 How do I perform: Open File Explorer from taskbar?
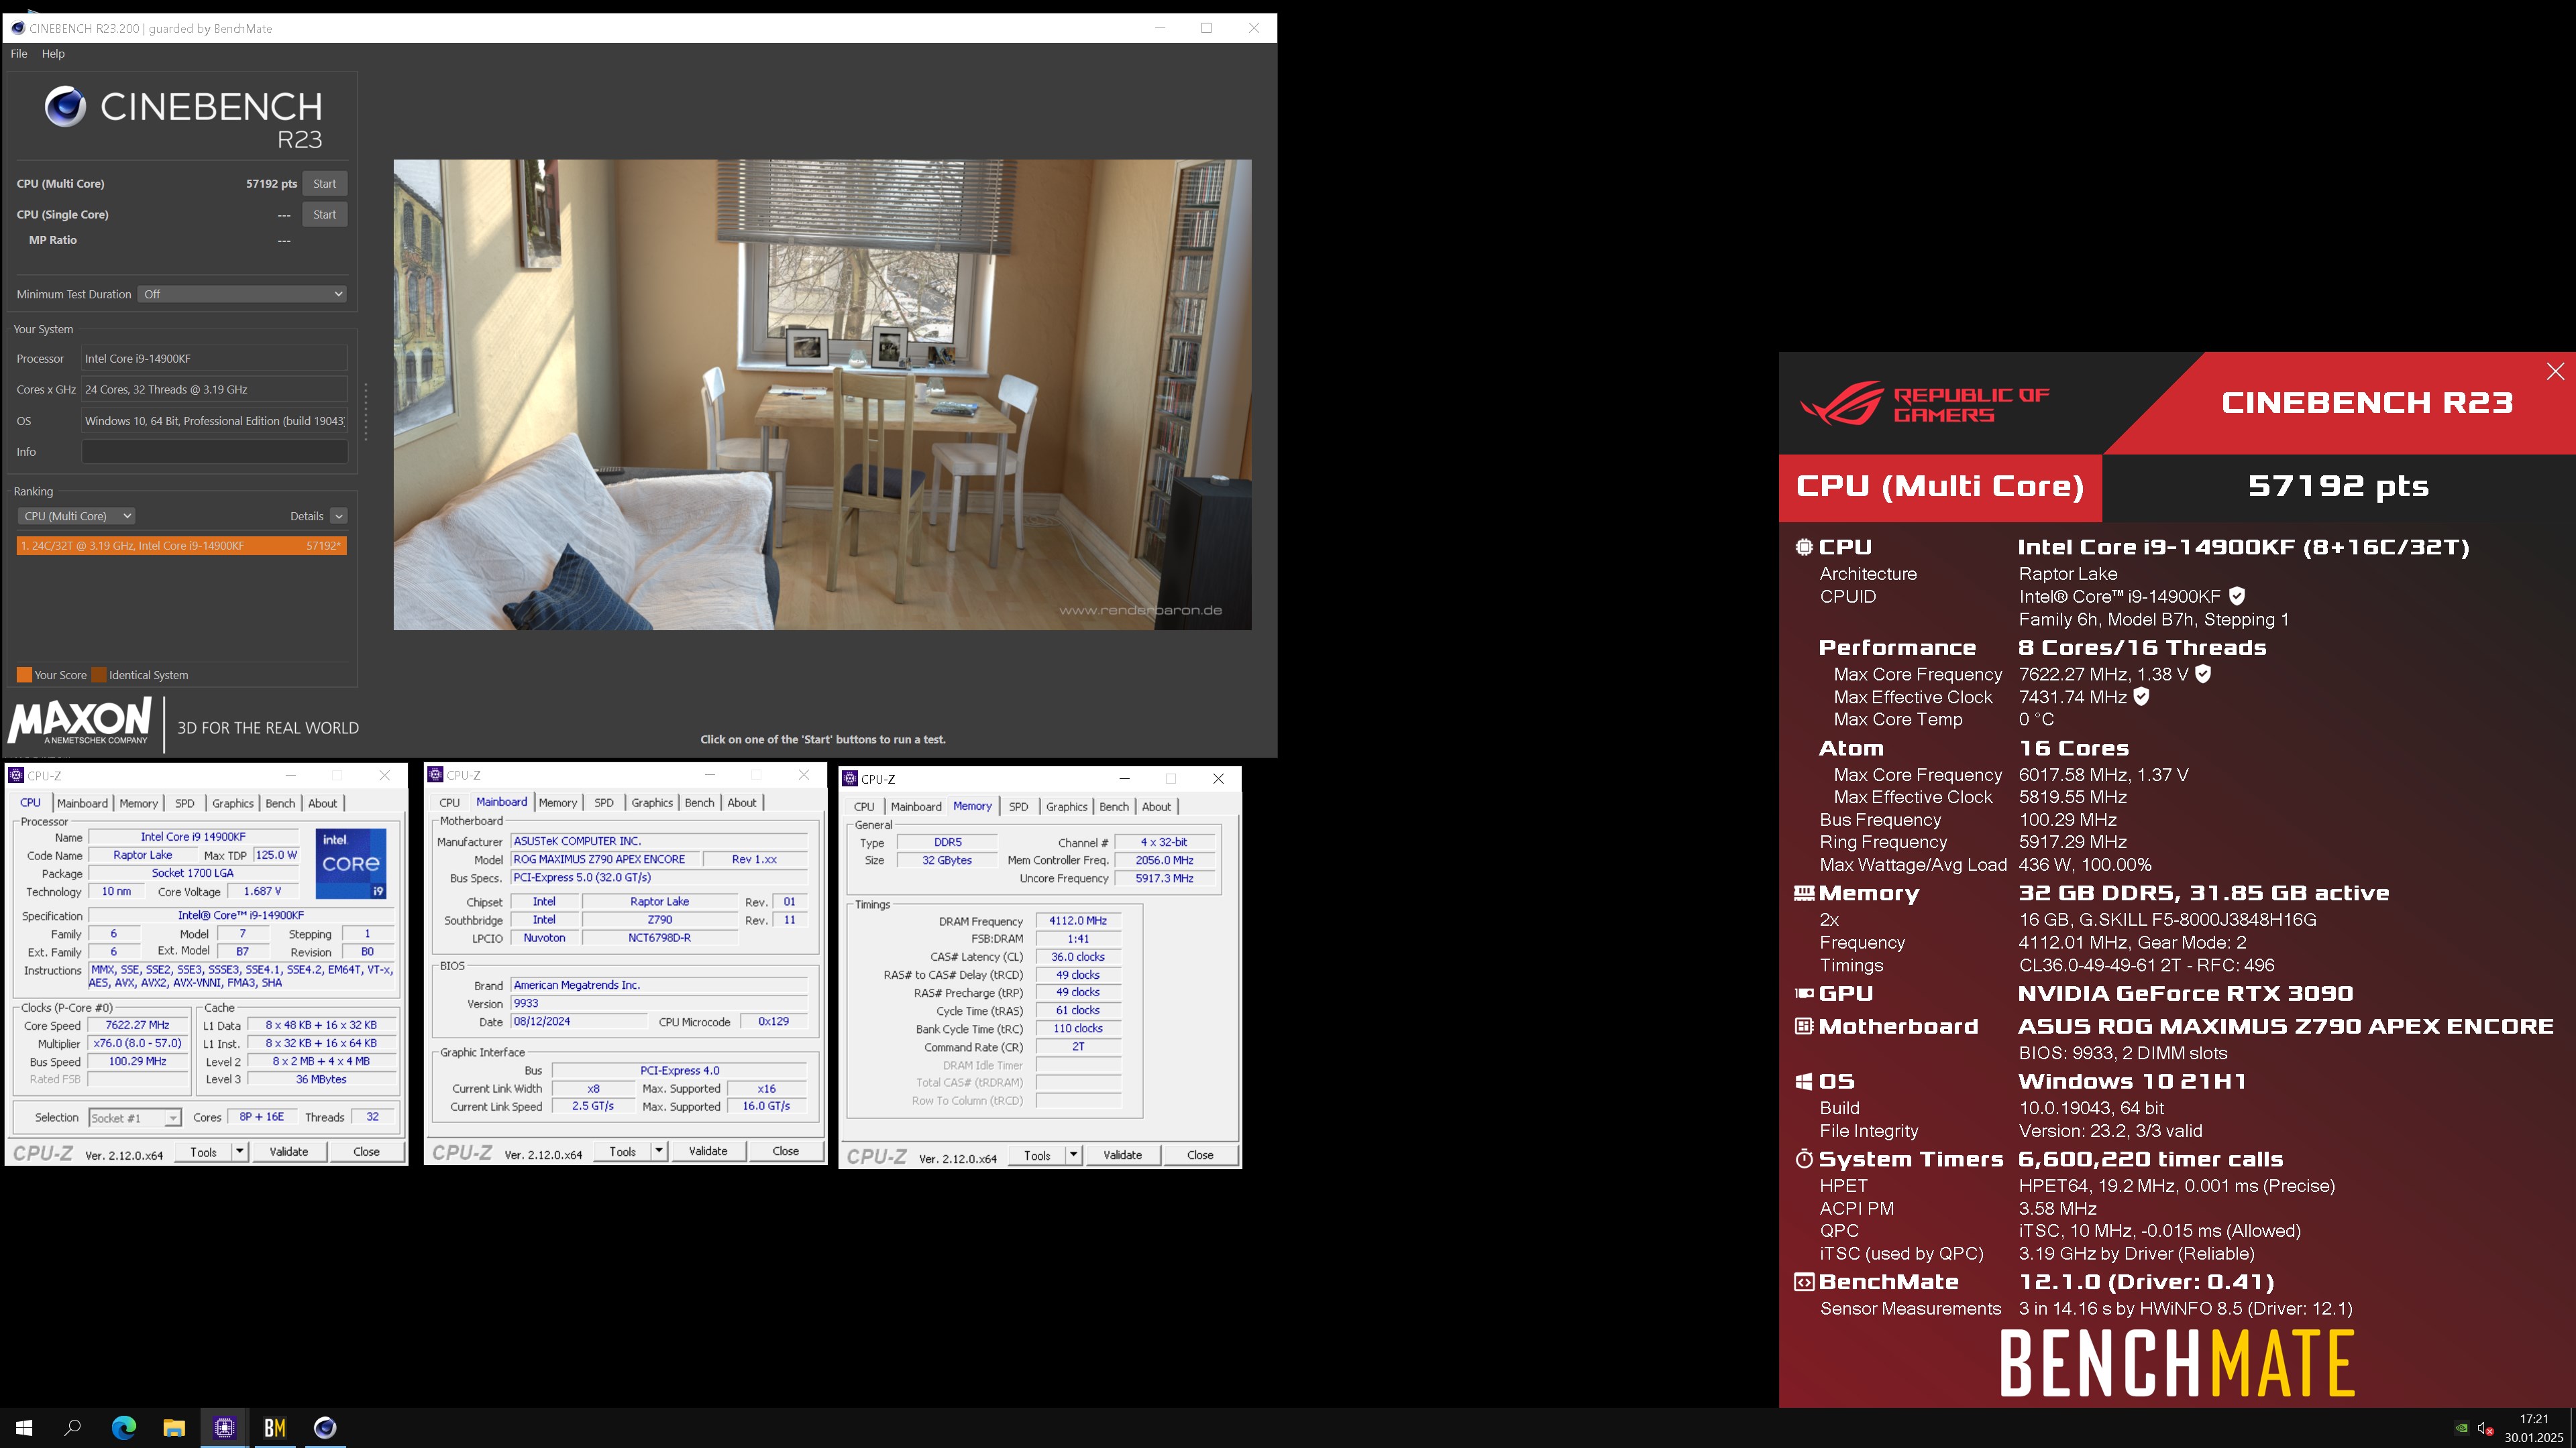pyautogui.click(x=174, y=1428)
